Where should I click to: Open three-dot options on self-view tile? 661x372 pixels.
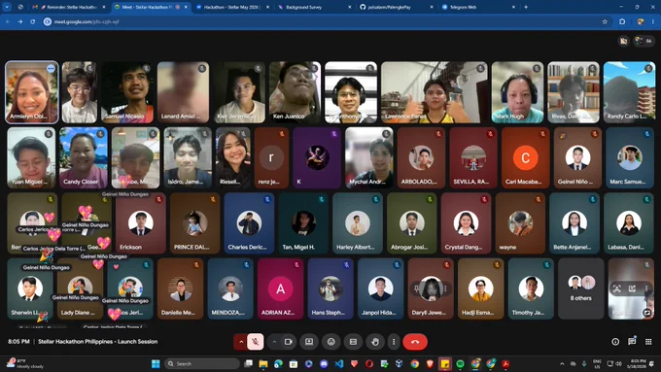click(646, 288)
